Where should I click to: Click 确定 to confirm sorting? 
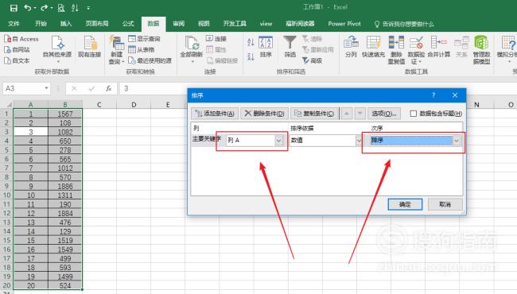coord(405,204)
